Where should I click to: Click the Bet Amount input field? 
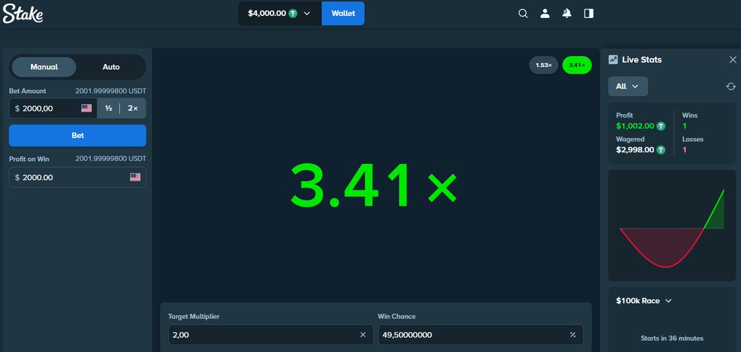point(53,108)
